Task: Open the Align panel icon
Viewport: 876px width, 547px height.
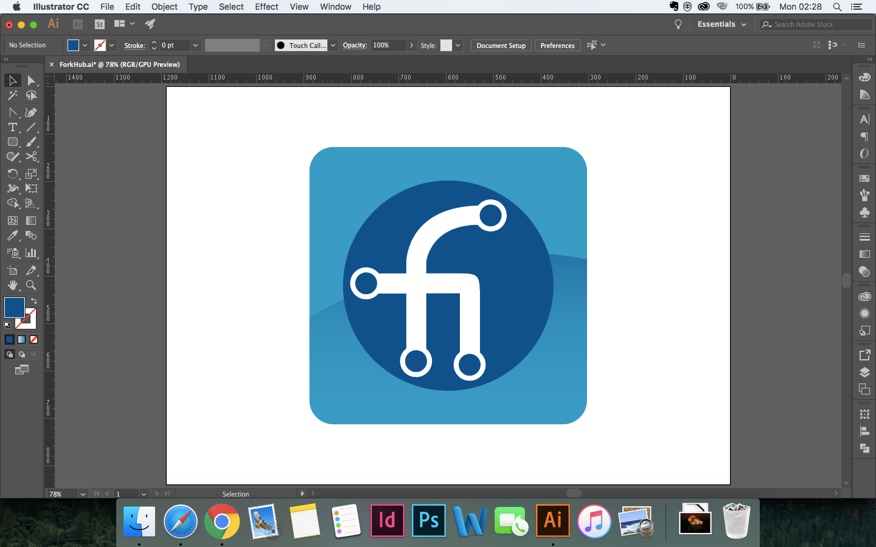Action: click(864, 431)
